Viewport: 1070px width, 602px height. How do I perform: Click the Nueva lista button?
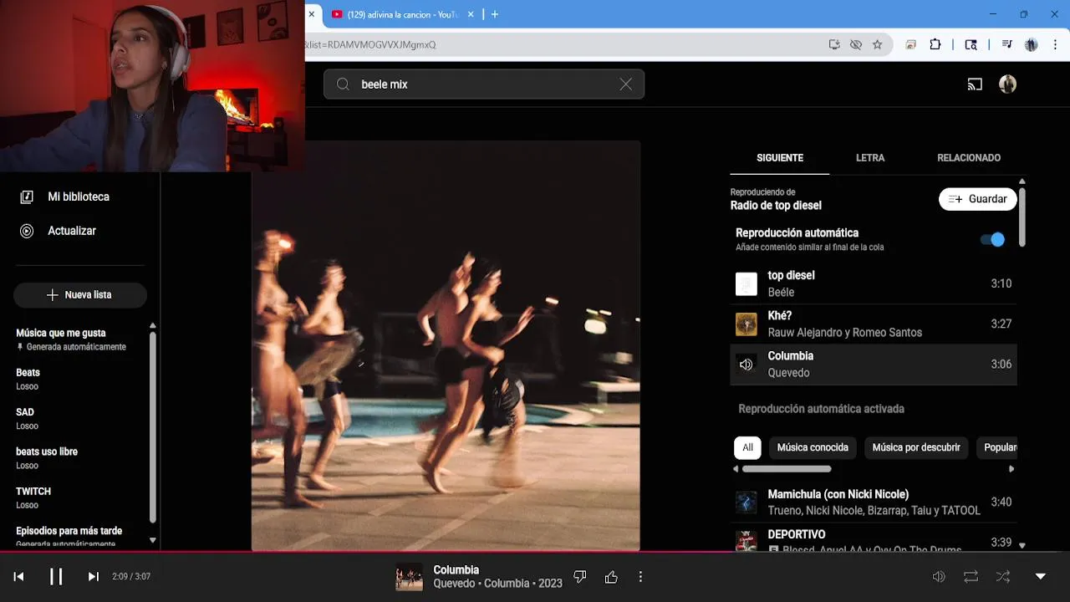(x=80, y=294)
